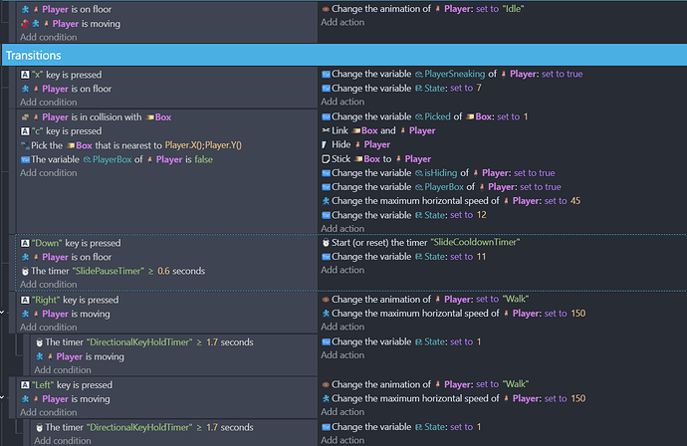Click the pick-nearest Box condition icon

(x=25, y=145)
